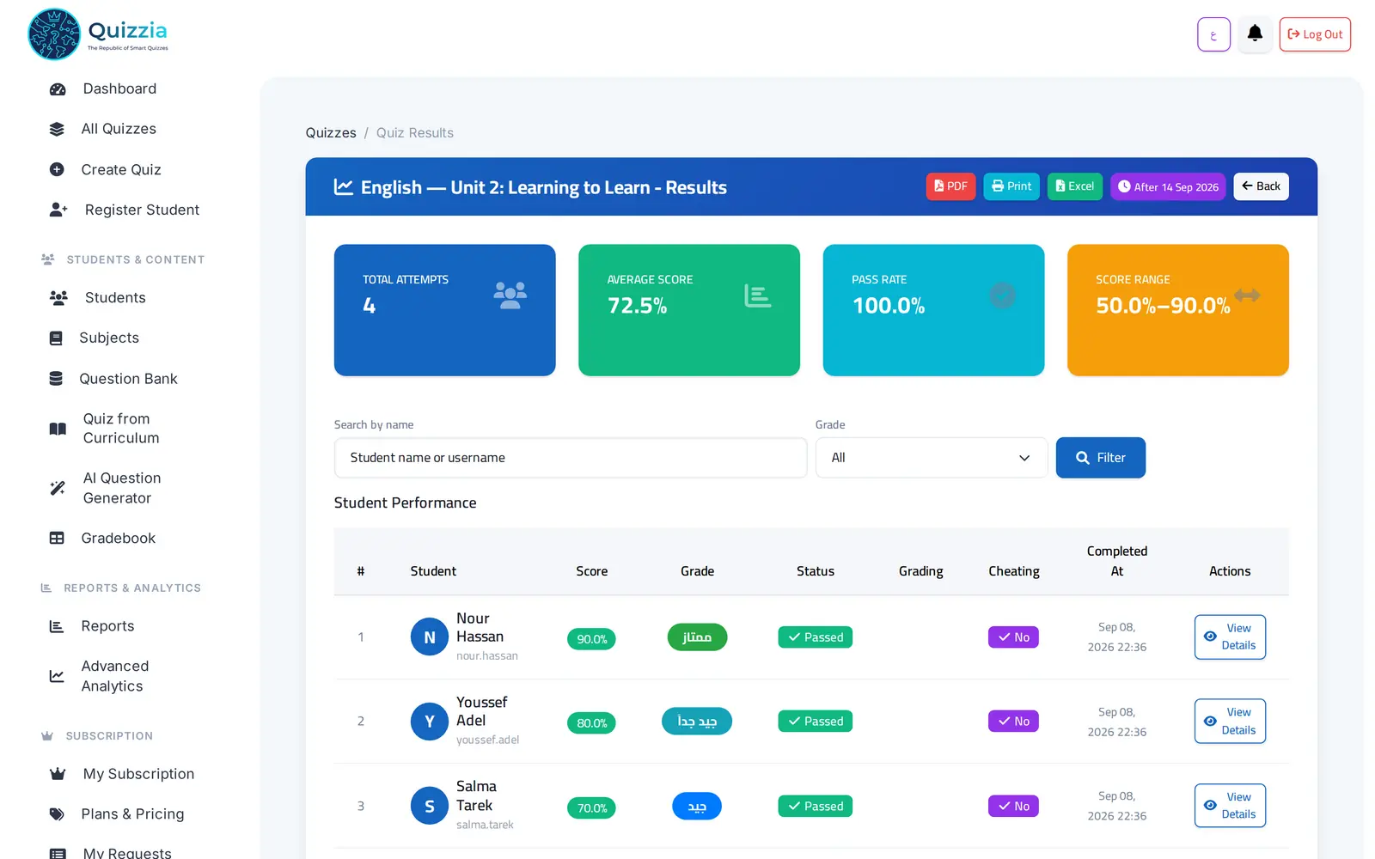Screen dimensions: 1375x859
Task: Click the Quiz from Curriculum book icon
Action: point(58,429)
